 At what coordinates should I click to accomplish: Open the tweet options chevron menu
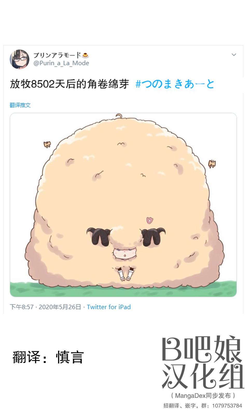tap(234, 55)
